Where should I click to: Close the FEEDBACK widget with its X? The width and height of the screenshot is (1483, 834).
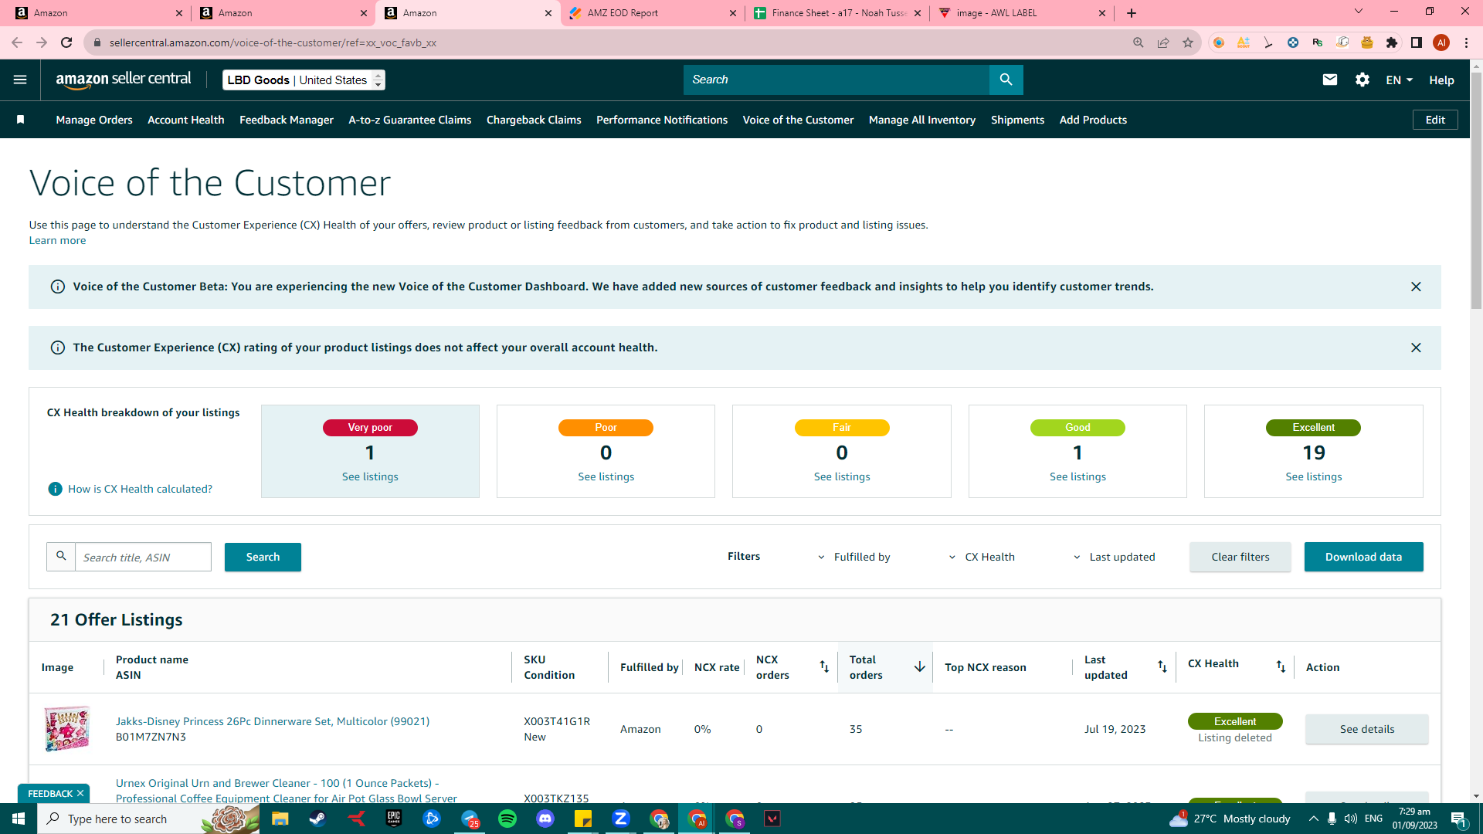pyautogui.click(x=80, y=793)
